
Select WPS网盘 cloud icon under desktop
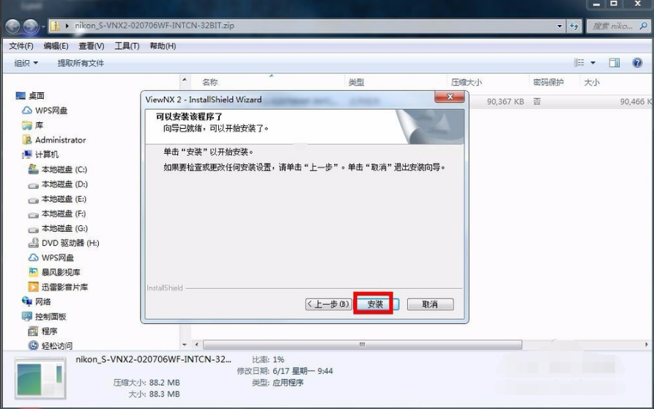coord(27,110)
